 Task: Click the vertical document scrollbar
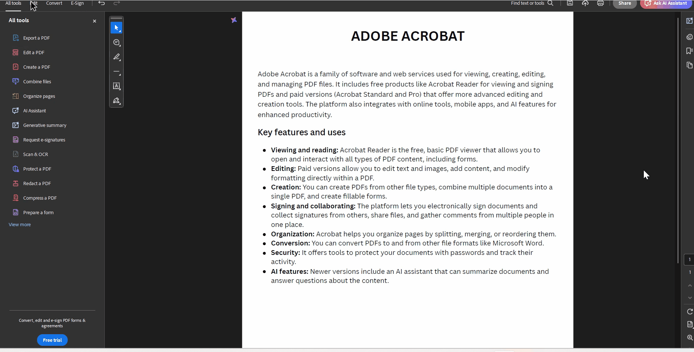pyautogui.click(x=678, y=140)
